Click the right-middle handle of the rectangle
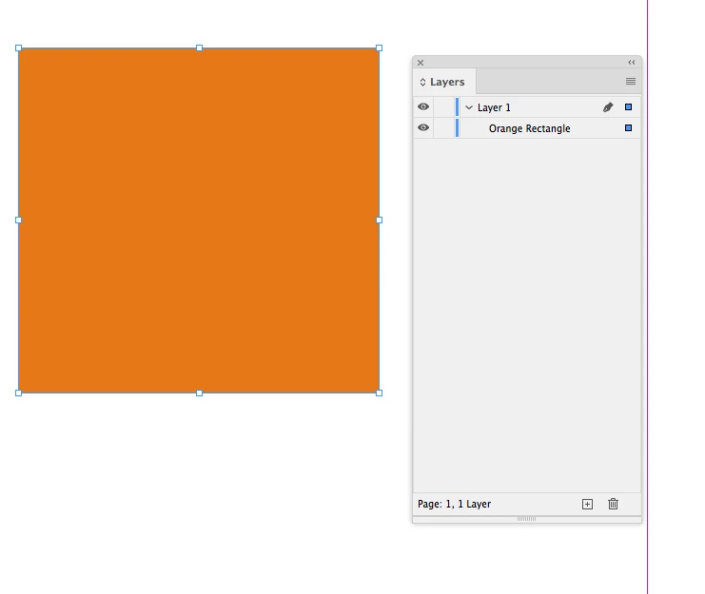Screen dimensions: 705x594 pos(379,220)
